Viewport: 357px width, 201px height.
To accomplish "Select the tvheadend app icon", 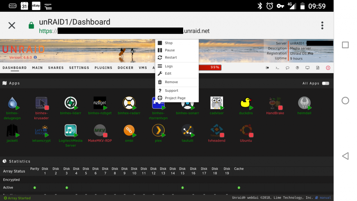I will pos(217,130).
